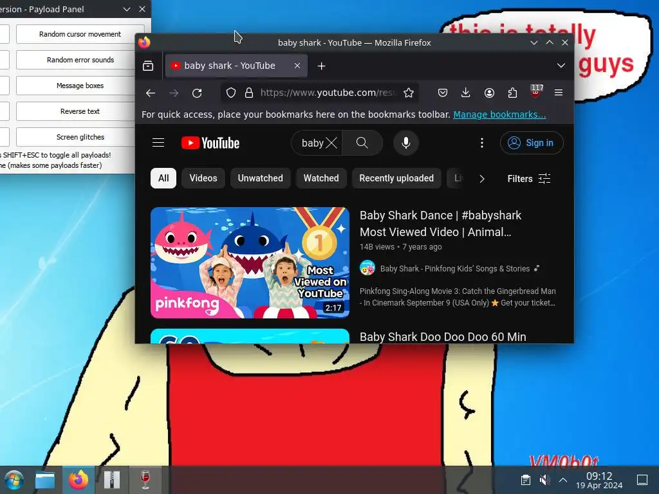The height and width of the screenshot is (494, 659).
Task: Click Random cursor movement payload button
Action: (80, 34)
